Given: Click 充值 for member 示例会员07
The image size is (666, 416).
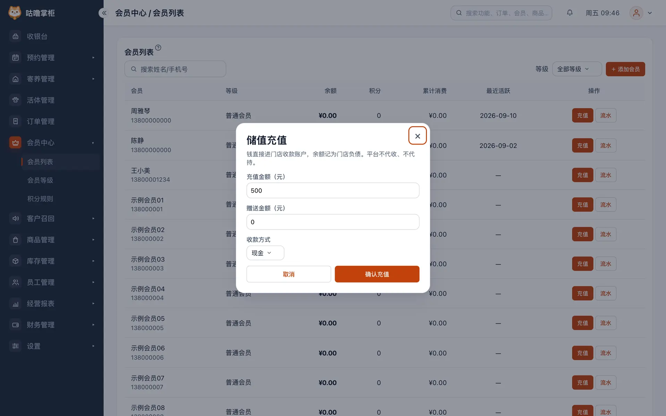Looking at the screenshot, I should click(582, 383).
